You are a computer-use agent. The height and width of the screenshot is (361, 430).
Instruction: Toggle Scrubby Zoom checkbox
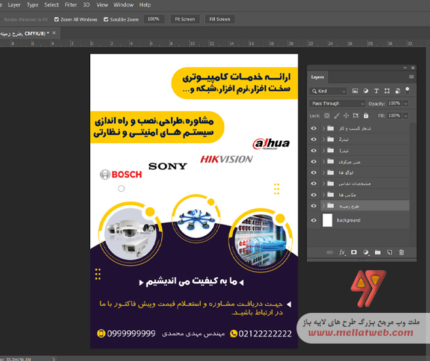pyautogui.click(x=106, y=19)
